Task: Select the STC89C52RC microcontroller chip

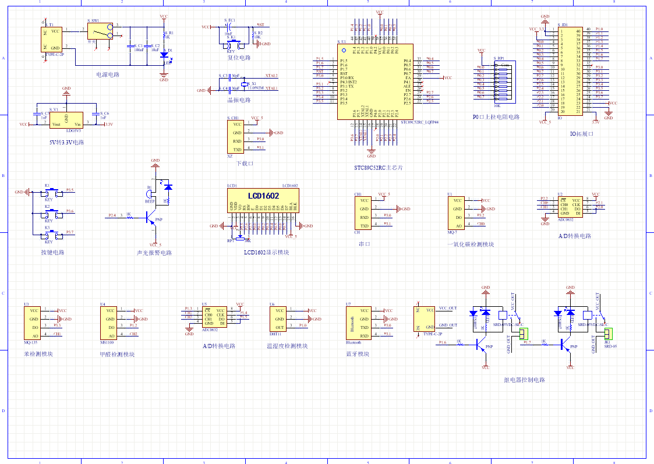Action: (375, 82)
